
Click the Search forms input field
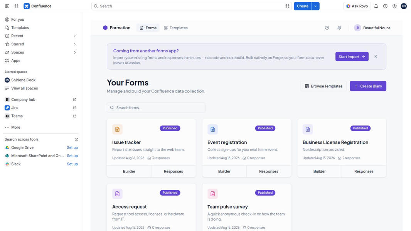[156, 107]
